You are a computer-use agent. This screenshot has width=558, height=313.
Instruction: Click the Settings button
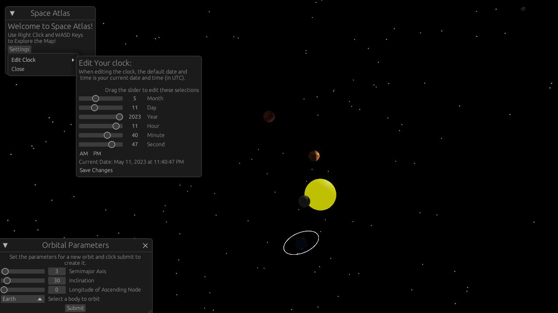[20, 49]
